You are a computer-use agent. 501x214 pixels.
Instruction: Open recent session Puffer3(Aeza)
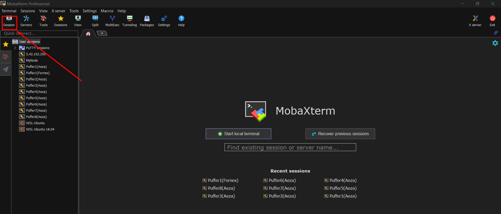tap(219, 196)
